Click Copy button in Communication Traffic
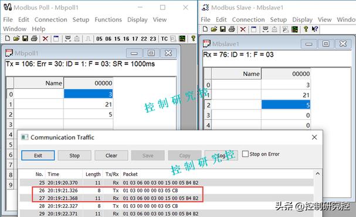This screenshot has width=356, height=217. [185, 156]
